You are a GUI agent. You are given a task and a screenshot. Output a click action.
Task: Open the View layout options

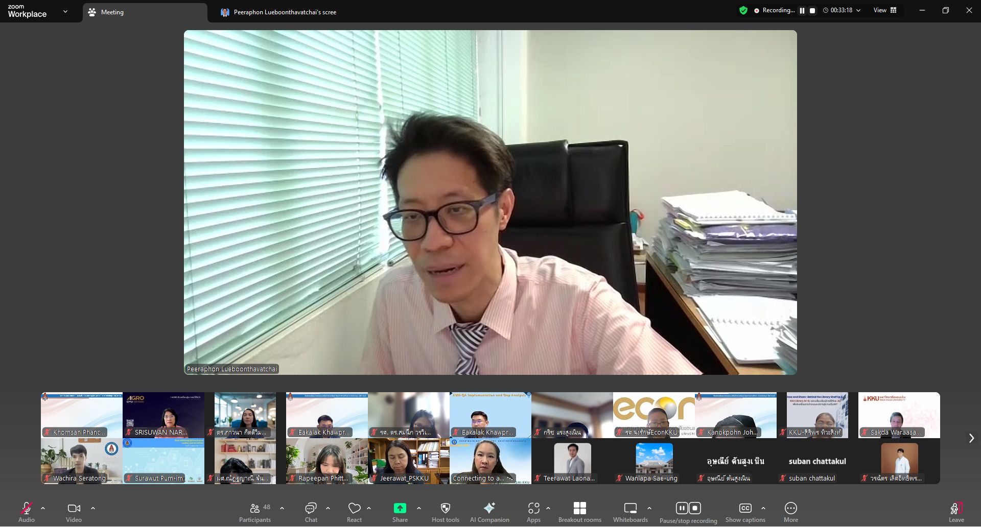click(885, 10)
